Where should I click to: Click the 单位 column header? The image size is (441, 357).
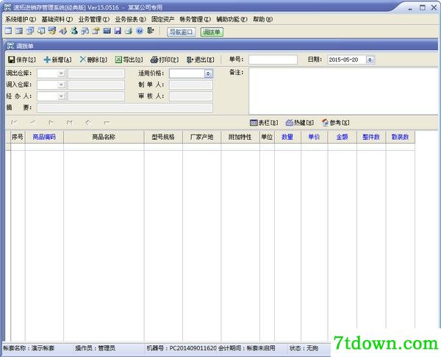click(267, 137)
